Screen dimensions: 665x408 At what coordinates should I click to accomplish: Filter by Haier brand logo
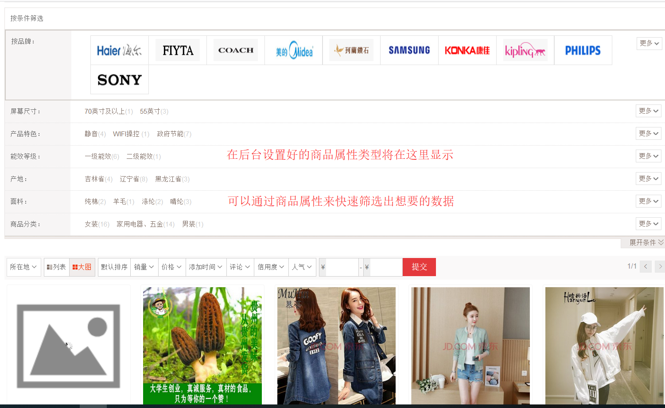120,50
